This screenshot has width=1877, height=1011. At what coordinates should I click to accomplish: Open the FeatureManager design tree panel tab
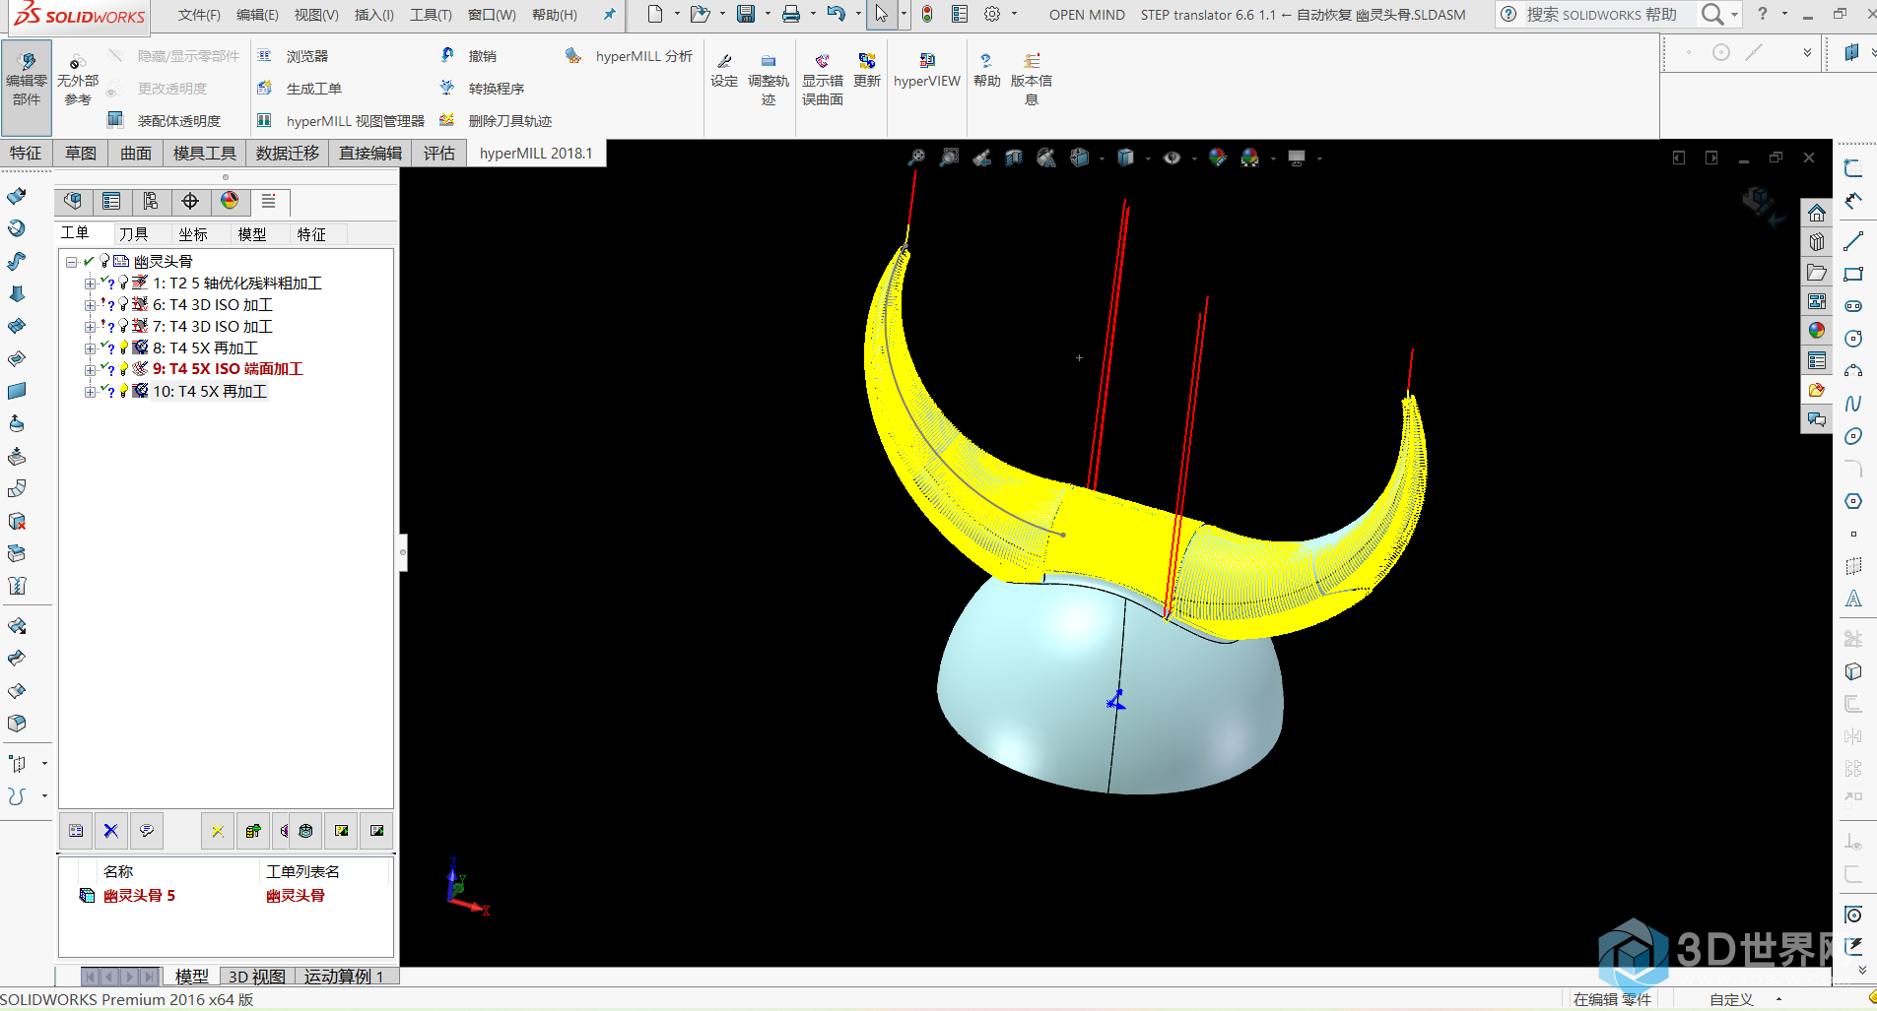[73, 202]
